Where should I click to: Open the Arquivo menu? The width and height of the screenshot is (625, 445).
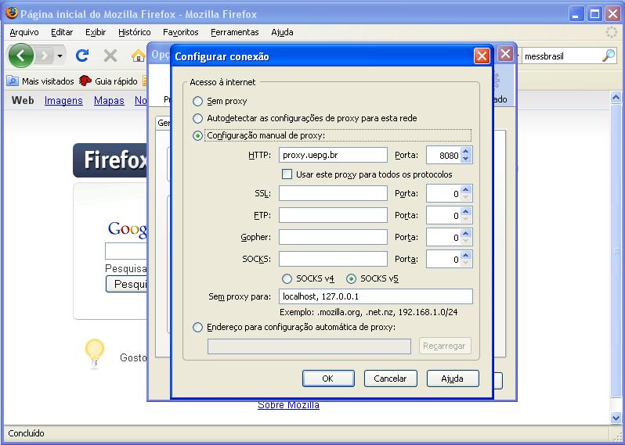click(x=24, y=32)
